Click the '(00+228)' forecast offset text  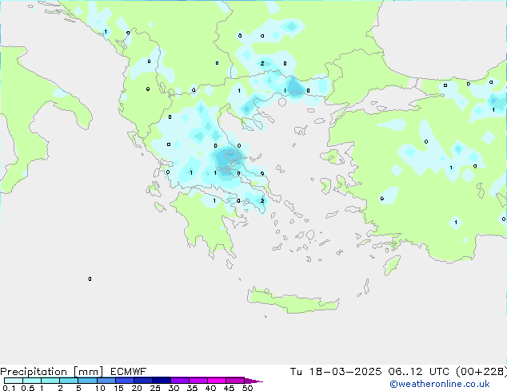[481, 372]
